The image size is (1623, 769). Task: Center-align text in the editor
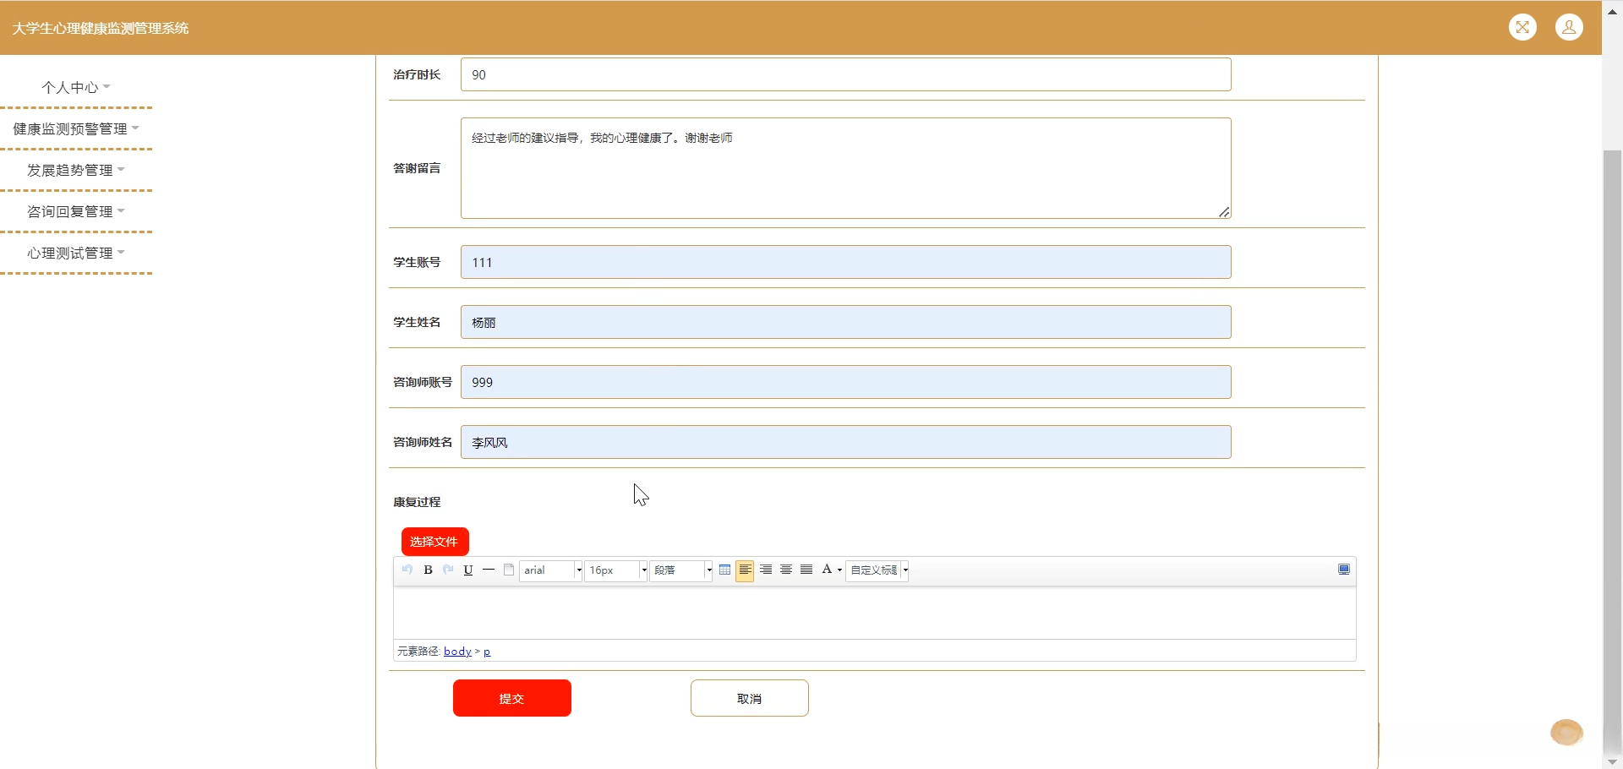(x=786, y=570)
